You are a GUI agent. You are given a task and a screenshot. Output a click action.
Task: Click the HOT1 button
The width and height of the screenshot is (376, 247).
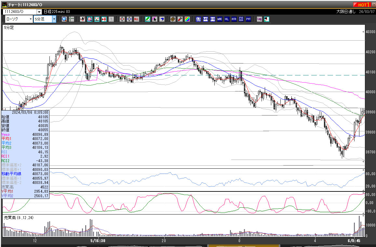coord(362,5)
